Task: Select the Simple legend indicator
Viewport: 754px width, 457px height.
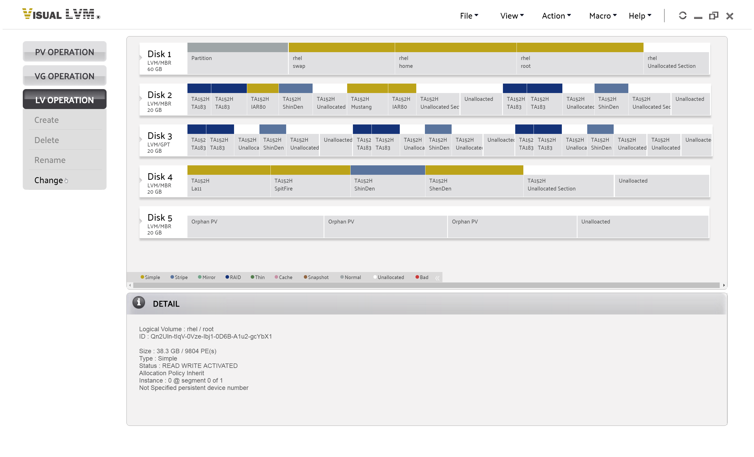Action: (x=141, y=276)
